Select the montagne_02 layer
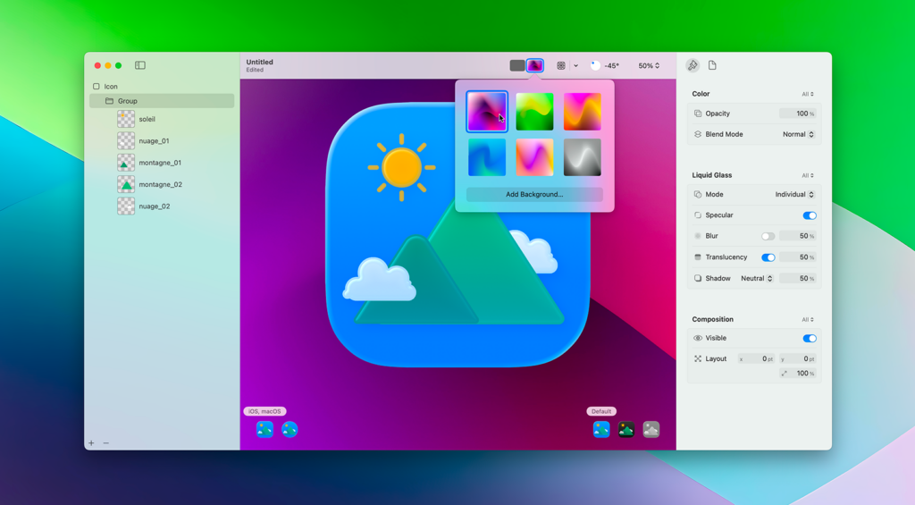This screenshot has height=505, width=915. [160, 185]
